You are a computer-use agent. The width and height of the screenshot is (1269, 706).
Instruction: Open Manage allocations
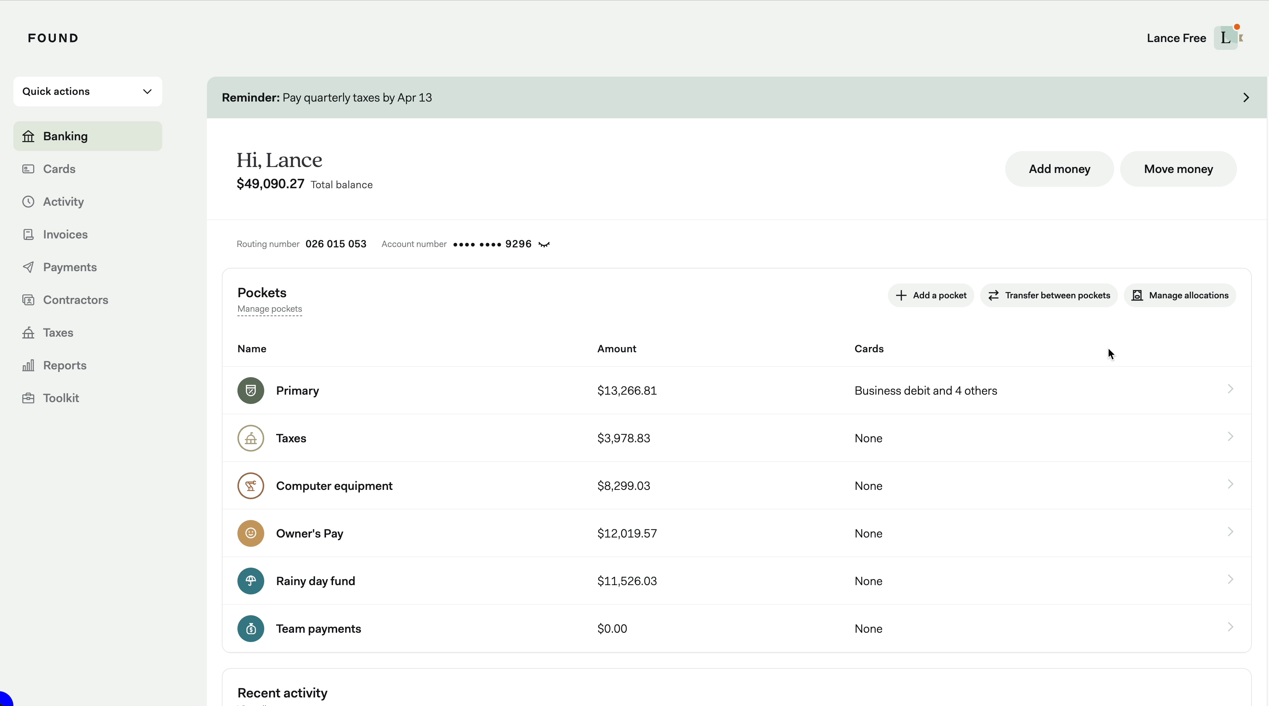1180,295
